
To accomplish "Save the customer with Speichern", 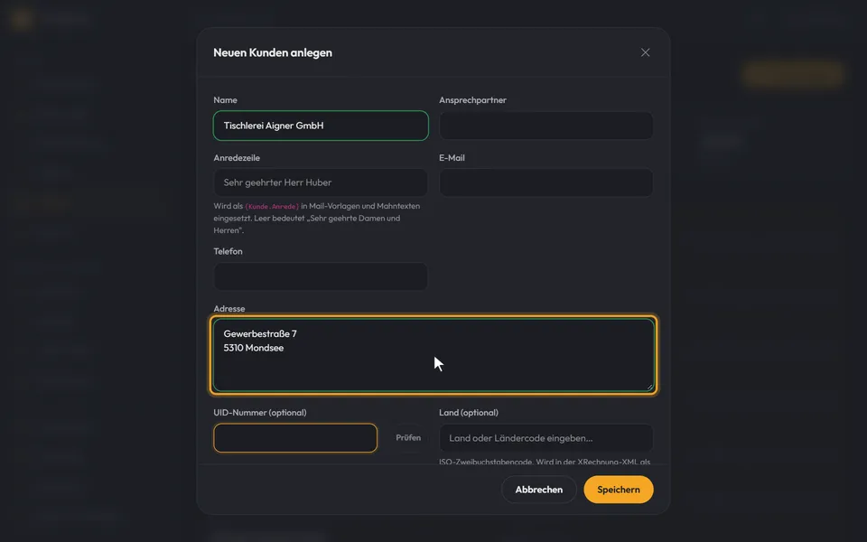I will pyautogui.click(x=619, y=490).
